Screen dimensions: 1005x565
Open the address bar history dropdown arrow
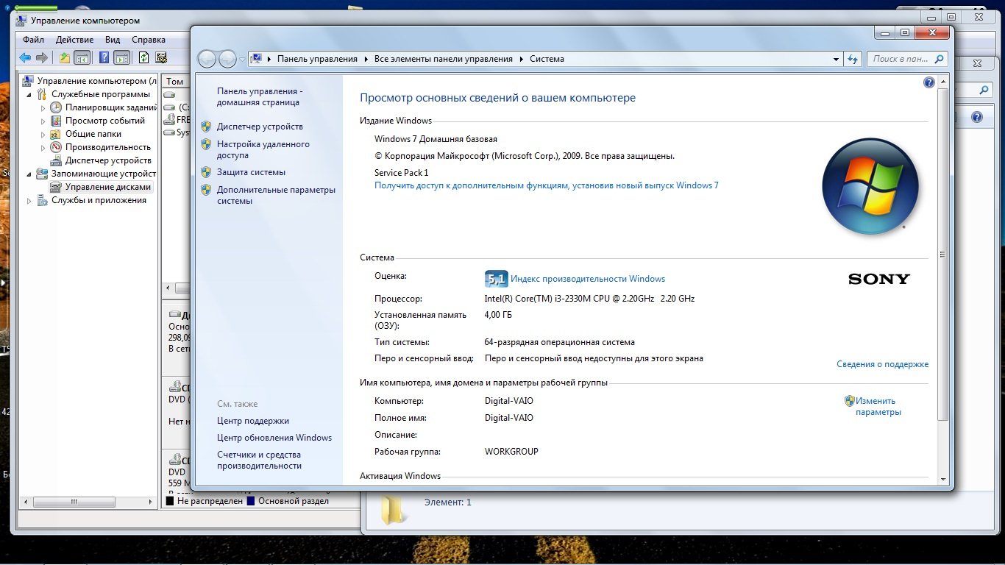(836, 59)
